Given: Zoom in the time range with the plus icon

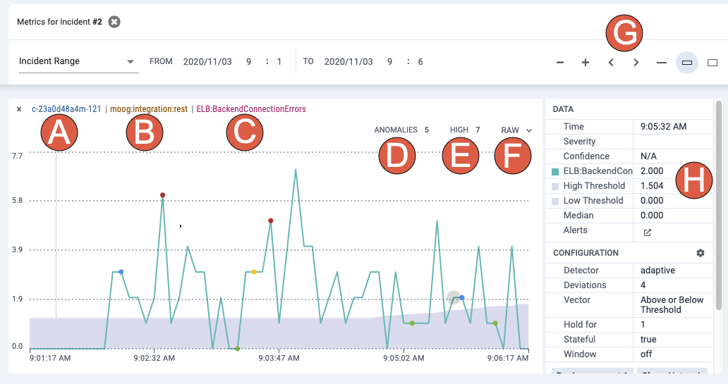Looking at the screenshot, I should tap(585, 63).
